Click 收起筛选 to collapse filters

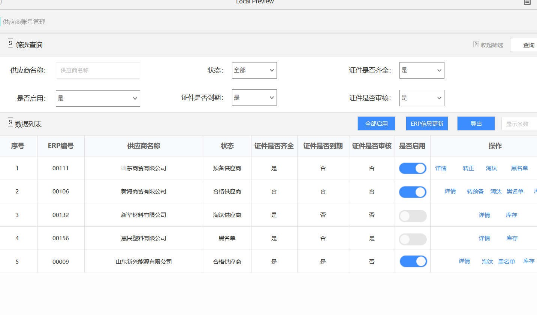(x=492, y=45)
